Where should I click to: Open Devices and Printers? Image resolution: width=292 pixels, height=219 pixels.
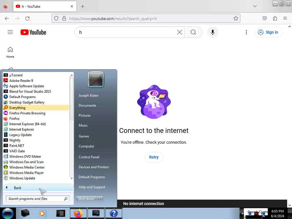94,167
